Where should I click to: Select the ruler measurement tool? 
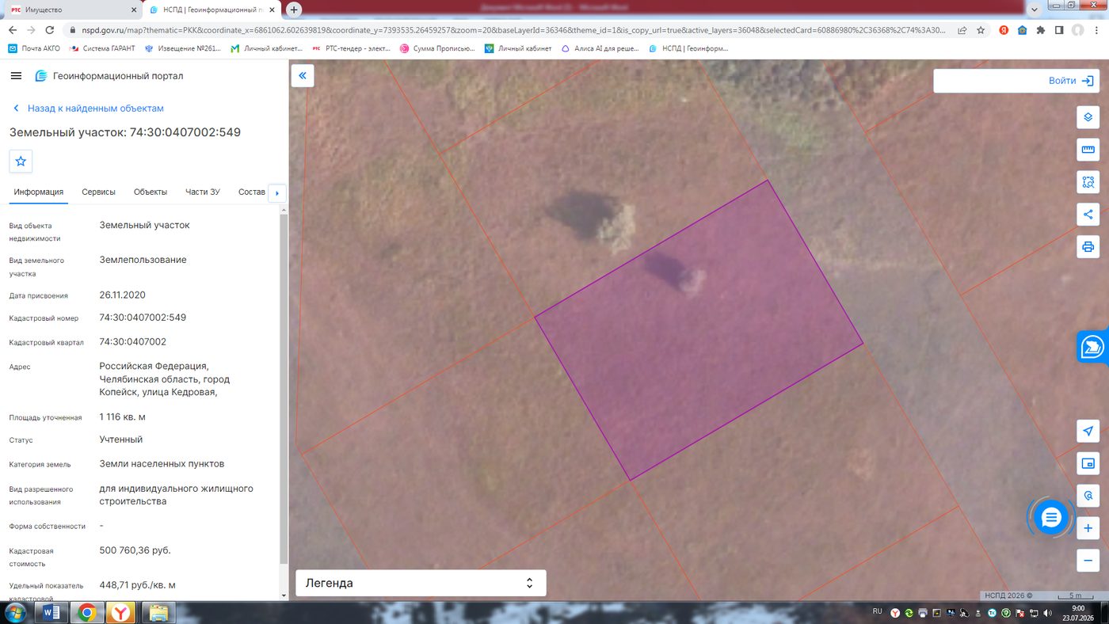click(x=1088, y=150)
